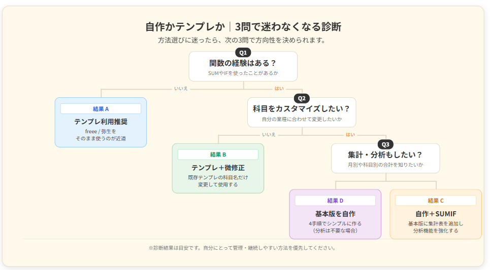Choose いいえ on the Q2 branch
490x270 pixels.
[269, 135]
